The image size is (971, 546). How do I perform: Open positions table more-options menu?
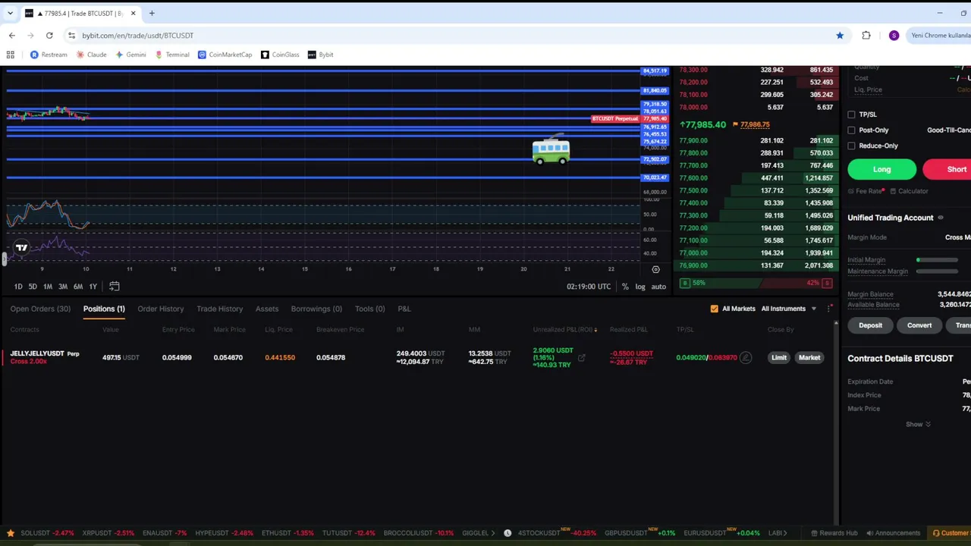pyautogui.click(x=829, y=309)
